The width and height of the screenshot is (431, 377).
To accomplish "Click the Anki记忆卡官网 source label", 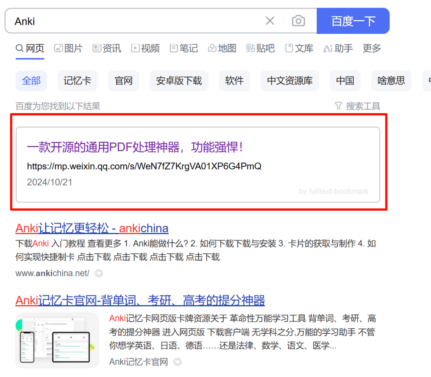I will 138,362.
